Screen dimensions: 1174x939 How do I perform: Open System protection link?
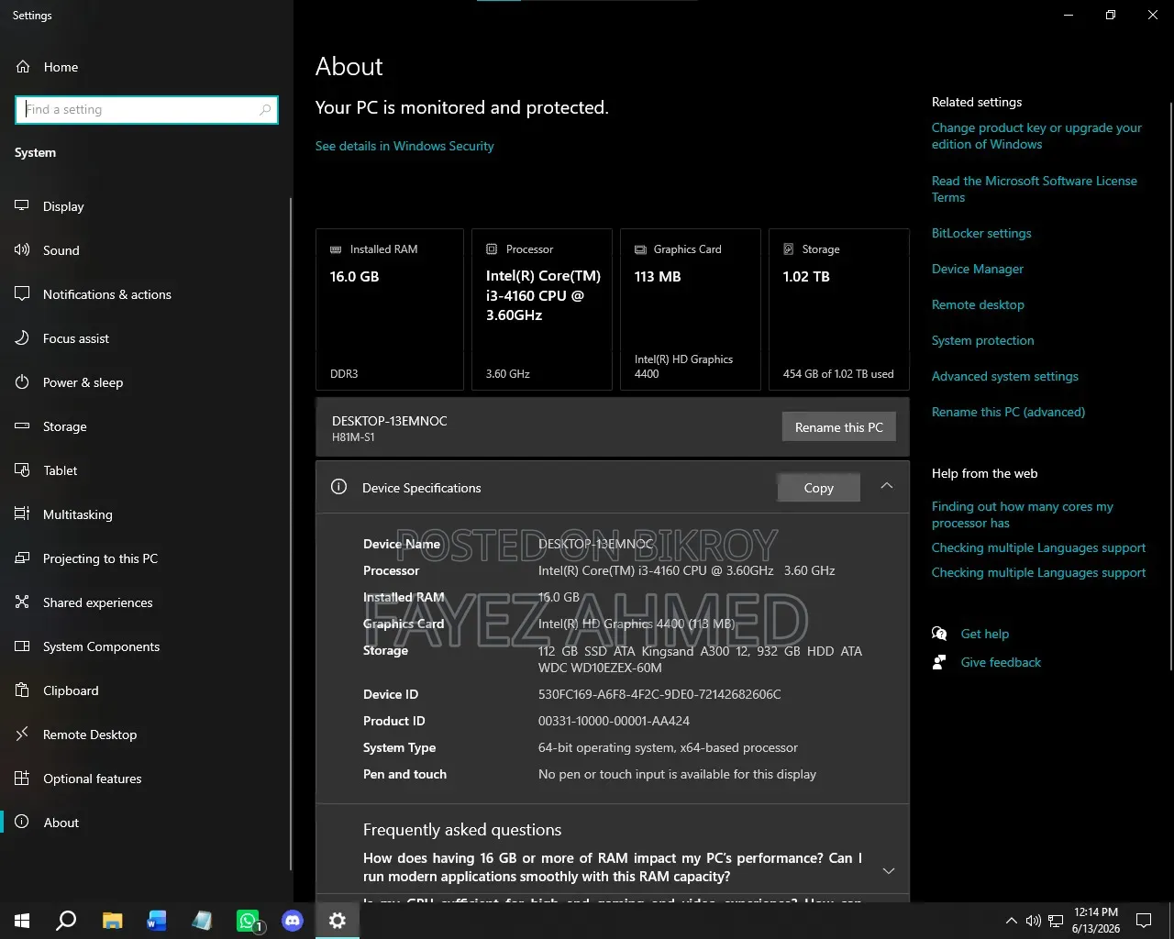pyautogui.click(x=983, y=340)
